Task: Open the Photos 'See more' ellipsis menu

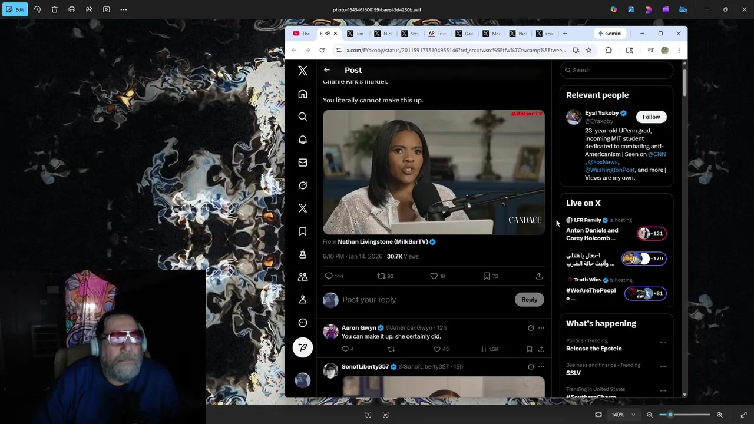Action: [124, 9]
